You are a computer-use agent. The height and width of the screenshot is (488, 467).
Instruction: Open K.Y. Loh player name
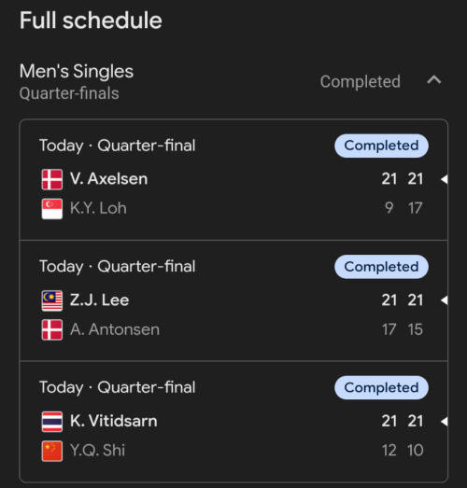(98, 208)
